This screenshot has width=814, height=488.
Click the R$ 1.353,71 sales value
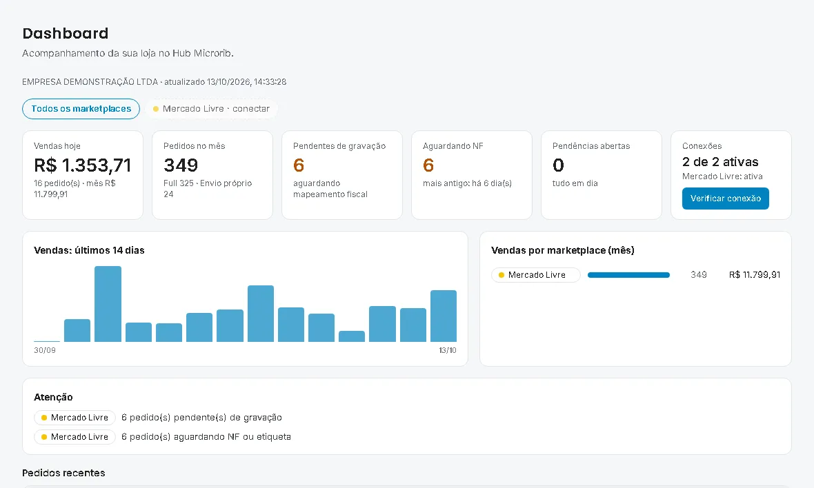click(x=83, y=165)
